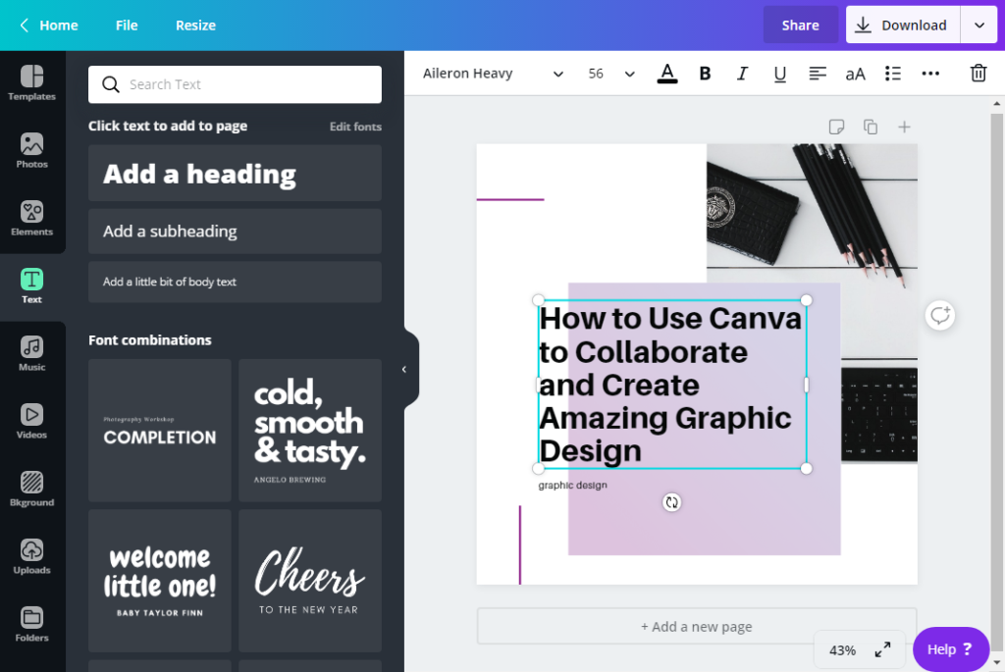1005x672 pixels.
Task: Open the Photos panel
Action: point(32,150)
